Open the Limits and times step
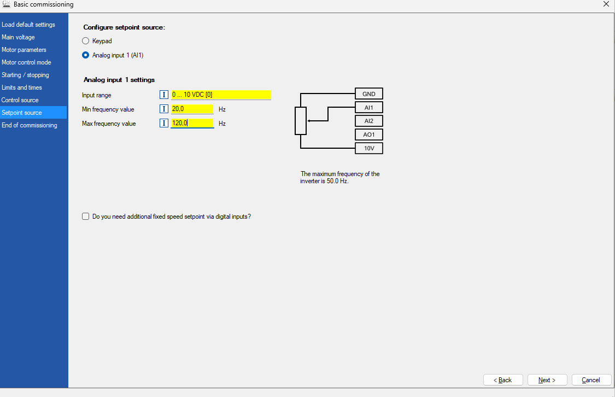The width and height of the screenshot is (615, 397). tap(33, 87)
